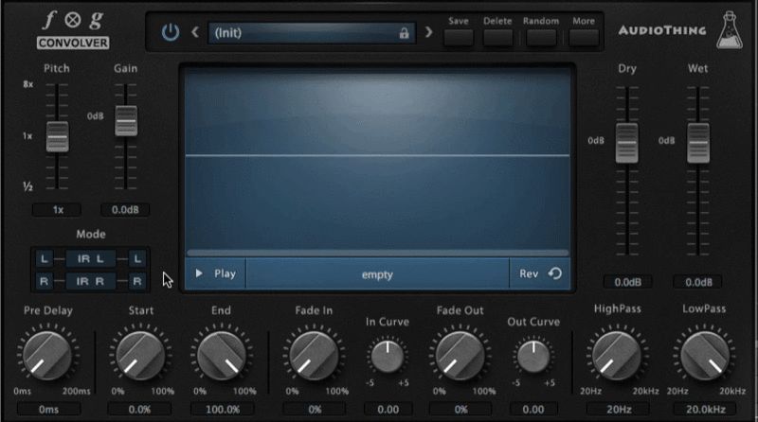Click the In Curve knob
The image size is (758, 422).
(x=388, y=357)
